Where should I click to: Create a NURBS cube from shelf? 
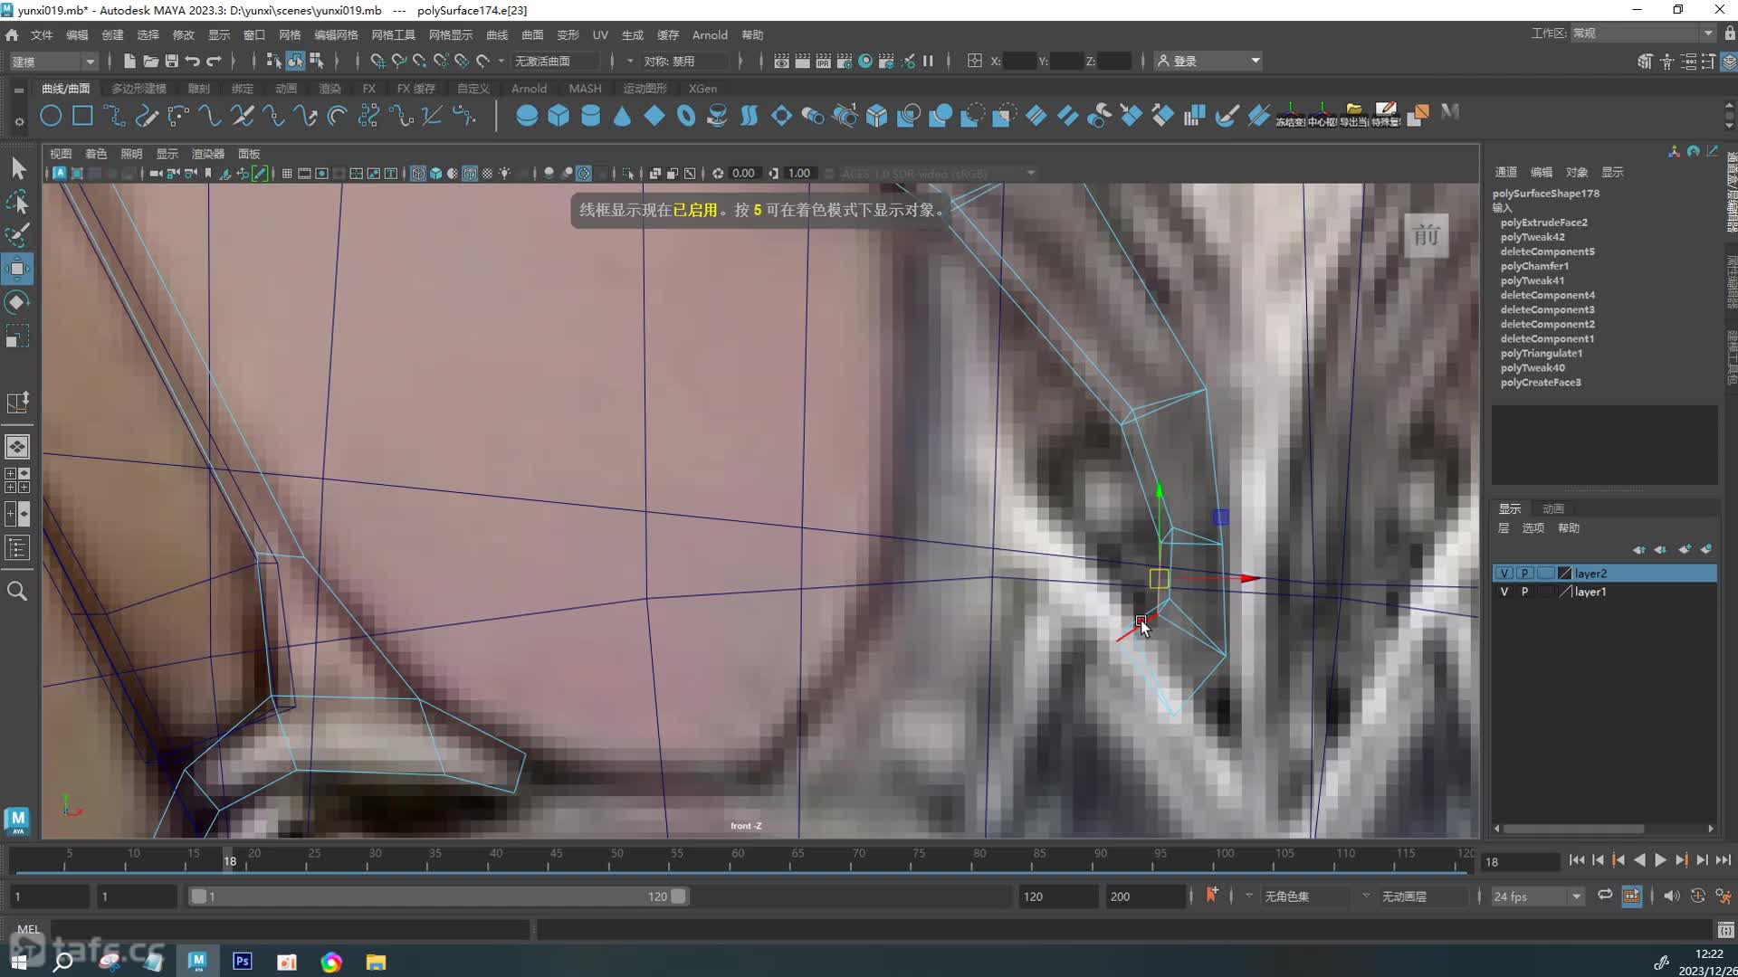pyautogui.click(x=559, y=116)
